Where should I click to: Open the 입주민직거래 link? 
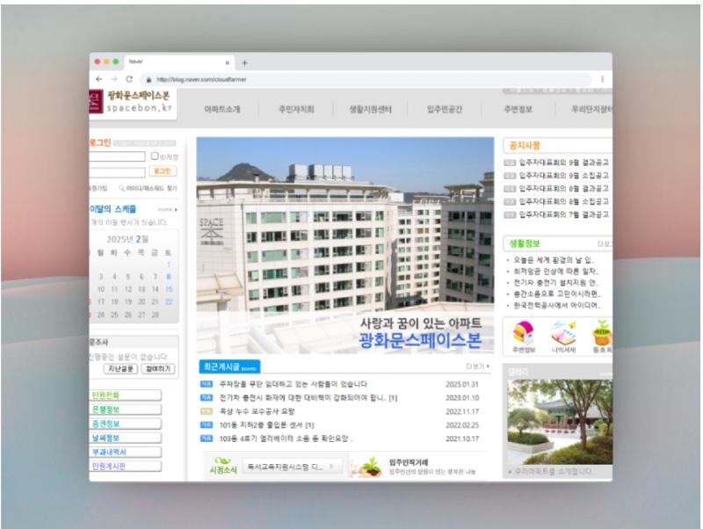[409, 462]
